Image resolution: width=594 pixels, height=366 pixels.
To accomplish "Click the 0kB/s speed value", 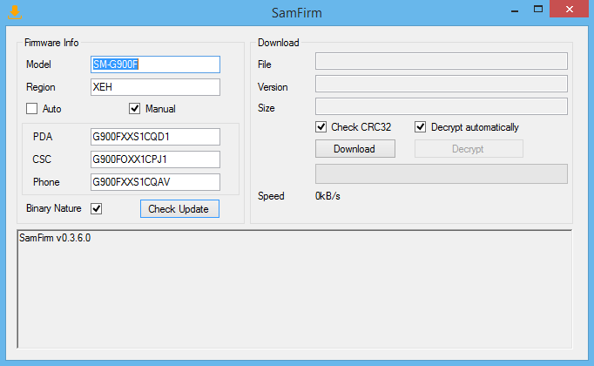I will pyautogui.click(x=327, y=196).
